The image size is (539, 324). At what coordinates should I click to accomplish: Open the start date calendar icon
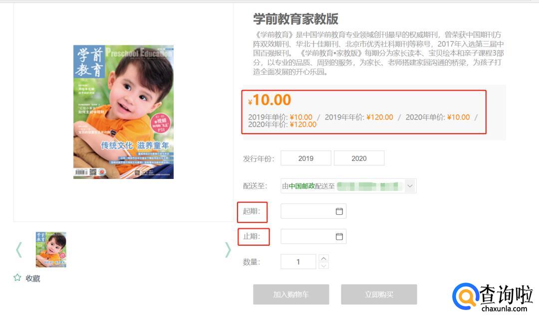point(339,211)
